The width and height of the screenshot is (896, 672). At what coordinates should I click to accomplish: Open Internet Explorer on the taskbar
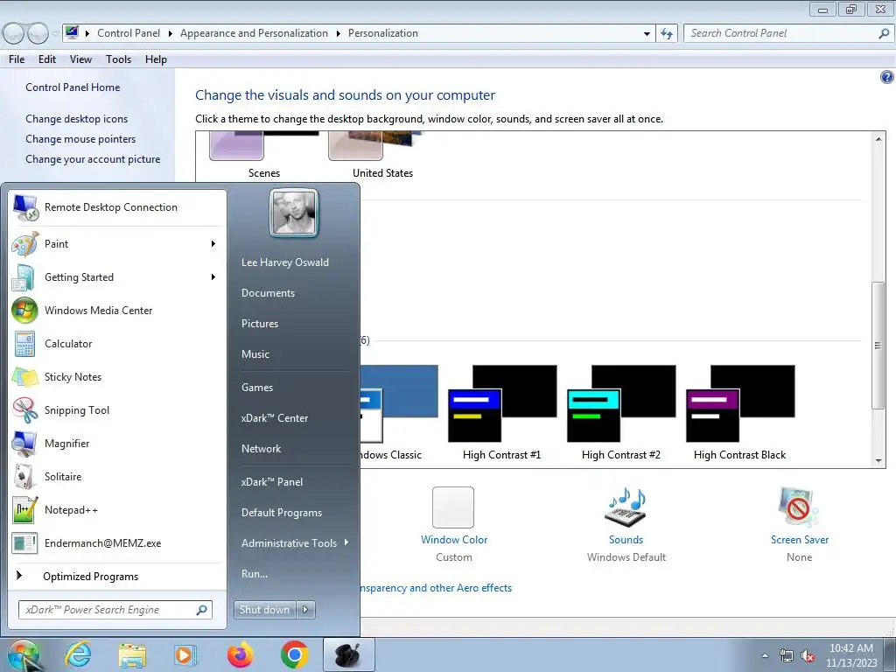78,654
